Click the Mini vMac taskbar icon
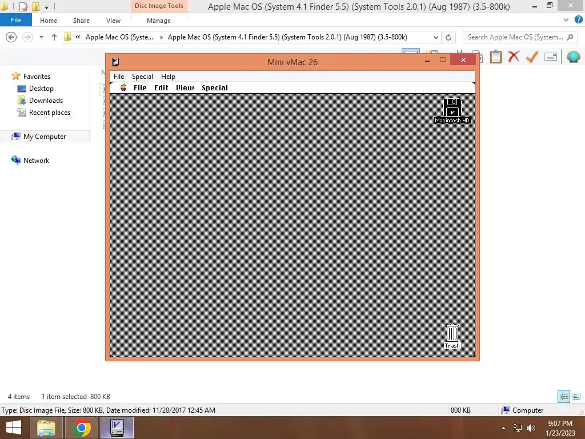 (x=117, y=428)
